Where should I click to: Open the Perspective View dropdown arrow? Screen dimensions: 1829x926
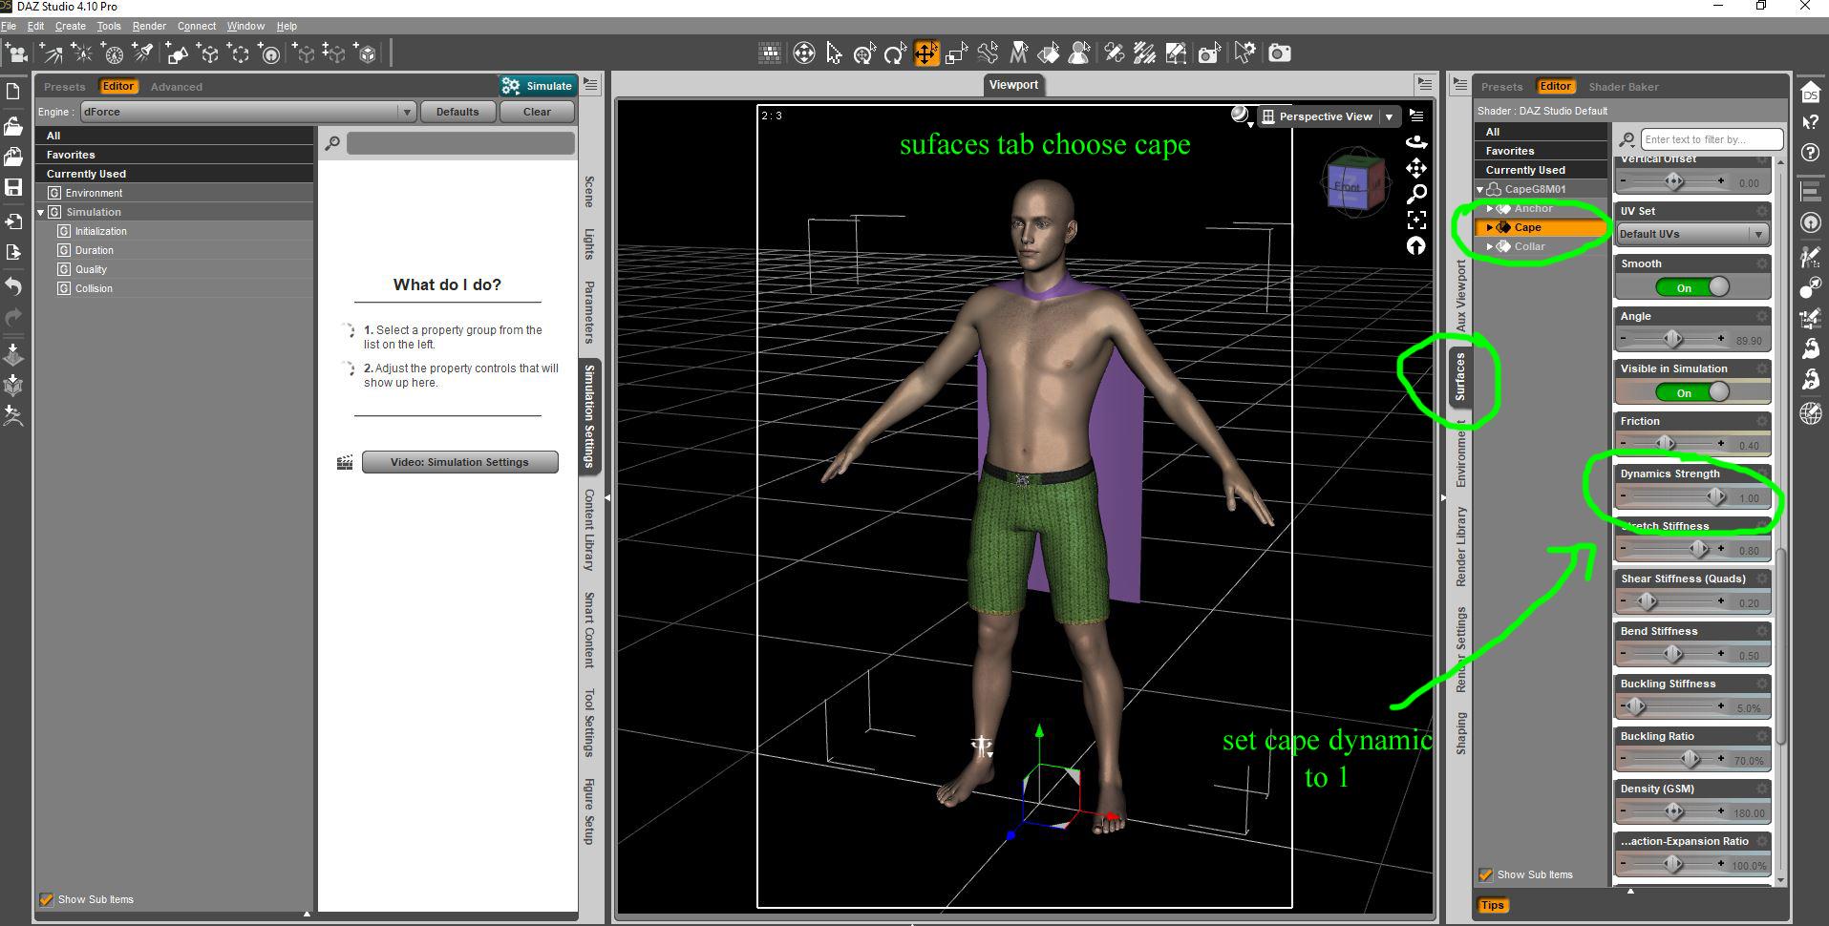[x=1389, y=116]
